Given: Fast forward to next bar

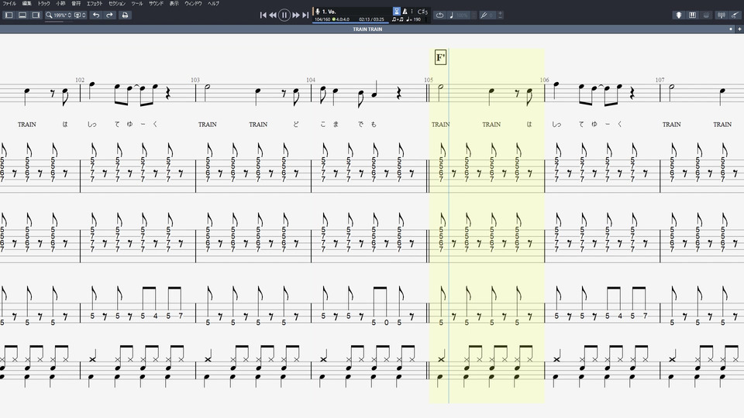Looking at the screenshot, I should click(295, 15).
